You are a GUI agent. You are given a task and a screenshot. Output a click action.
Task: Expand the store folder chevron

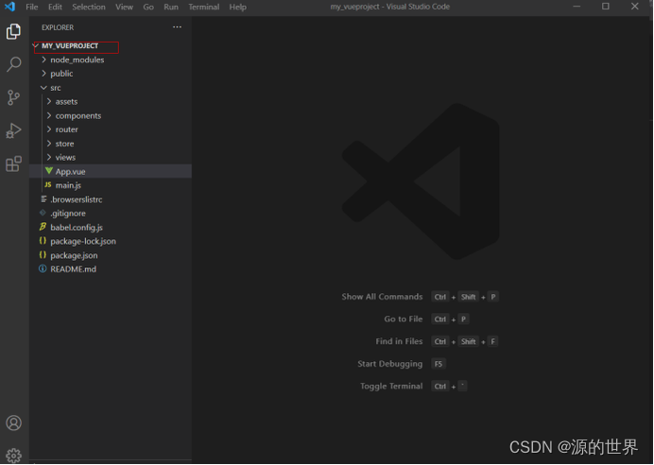coord(49,143)
